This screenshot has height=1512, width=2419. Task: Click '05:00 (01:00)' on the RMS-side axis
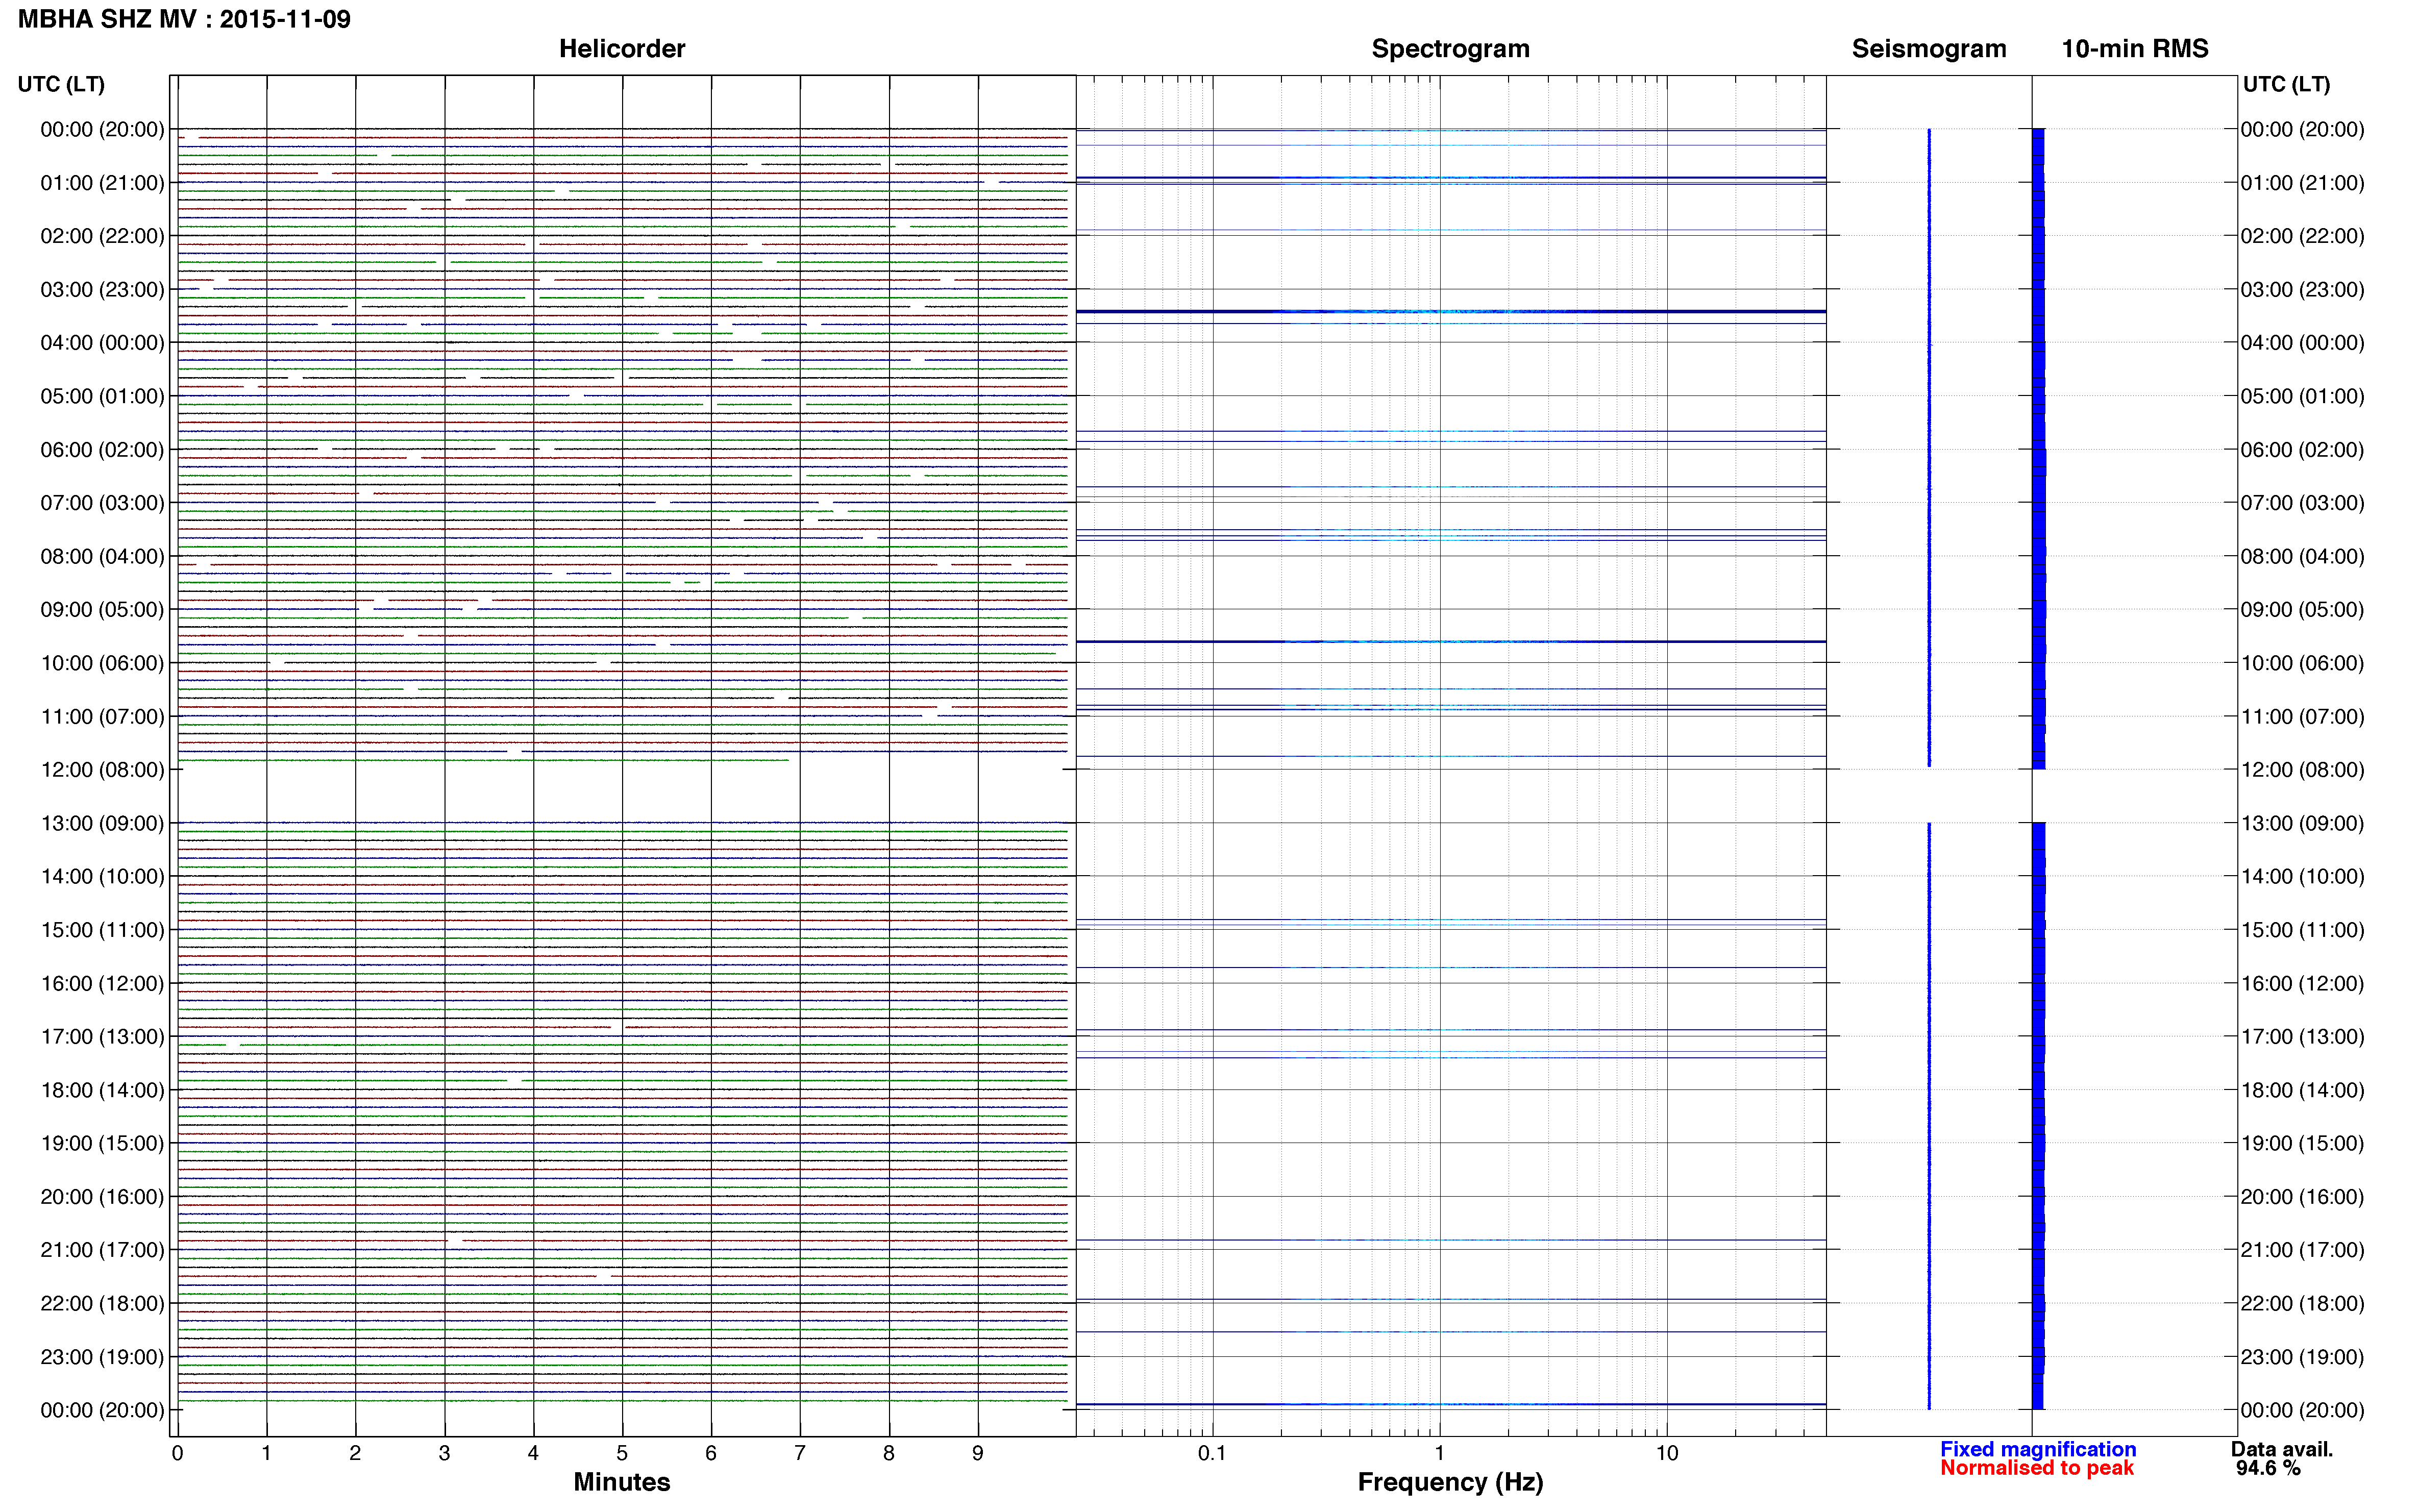point(2302,396)
